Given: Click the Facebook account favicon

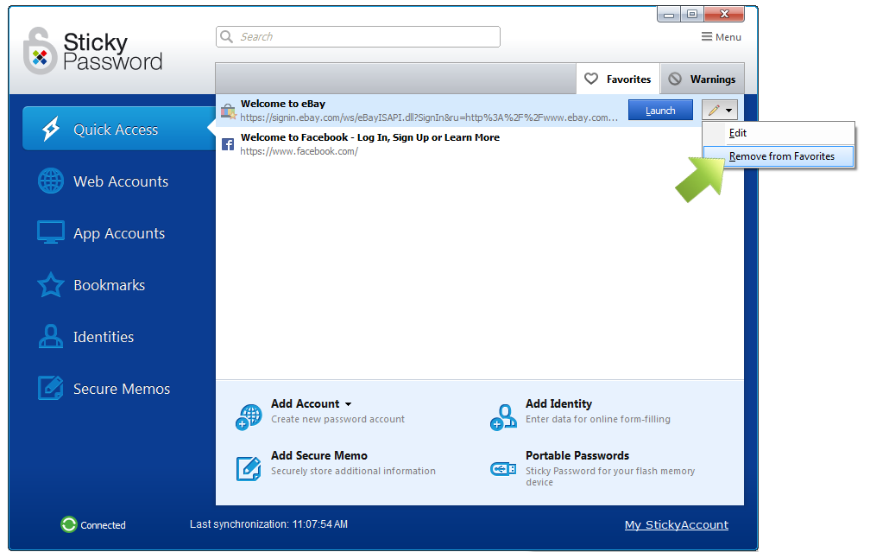Looking at the screenshot, I should click(228, 144).
